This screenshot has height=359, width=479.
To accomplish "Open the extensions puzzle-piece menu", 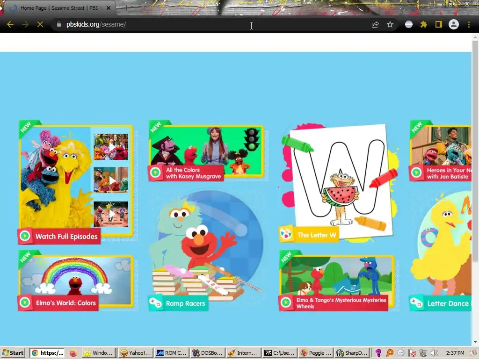I will [424, 24].
